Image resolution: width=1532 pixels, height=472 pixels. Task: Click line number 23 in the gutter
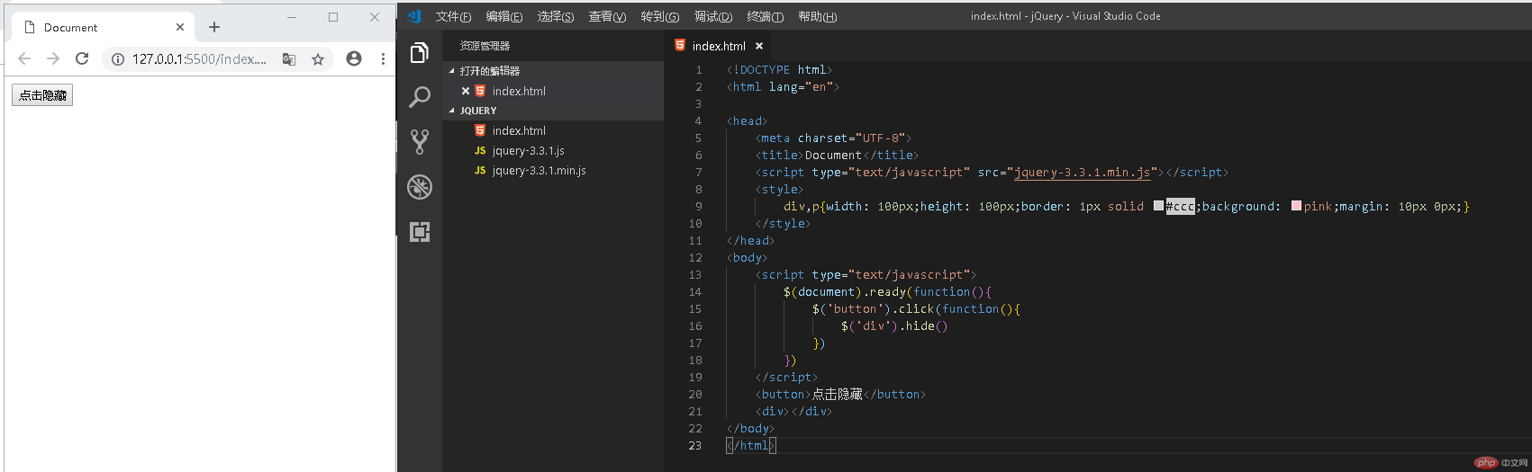click(x=695, y=445)
